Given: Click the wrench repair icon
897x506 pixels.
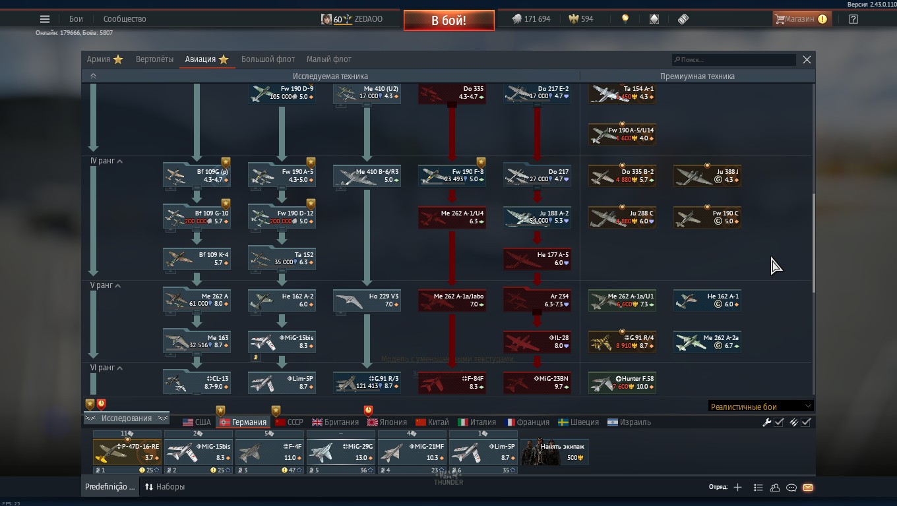Looking at the screenshot, I should click(x=767, y=422).
